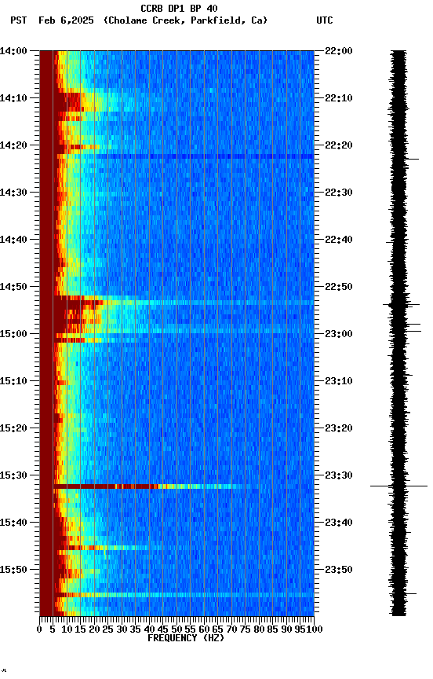Click the 50 Hz frequency tick label
Viewport: 433px width, 679px height.
[176, 629]
